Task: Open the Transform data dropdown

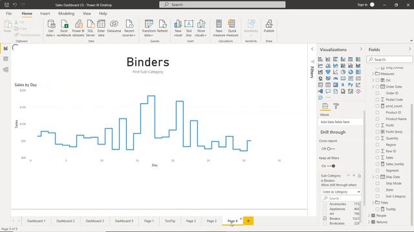Action: (149, 28)
